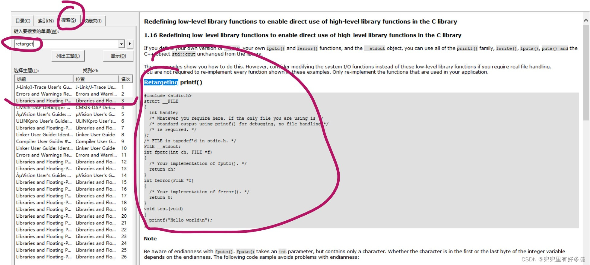Click the 找到:26 found count label
Screen dimensions: 590x265
click(x=90, y=71)
